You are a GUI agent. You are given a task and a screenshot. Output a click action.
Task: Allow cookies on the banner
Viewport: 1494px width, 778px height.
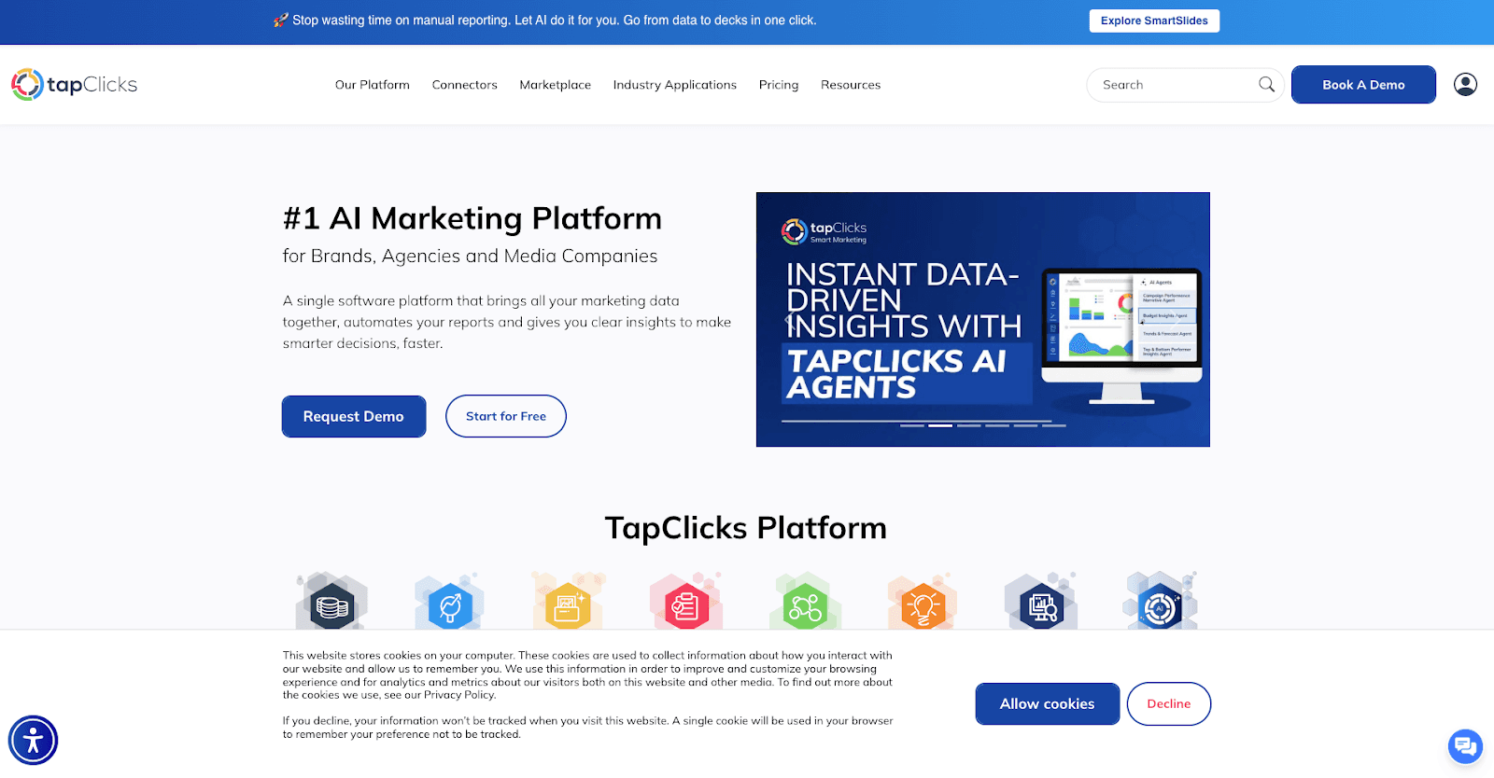(x=1048, y=704)
